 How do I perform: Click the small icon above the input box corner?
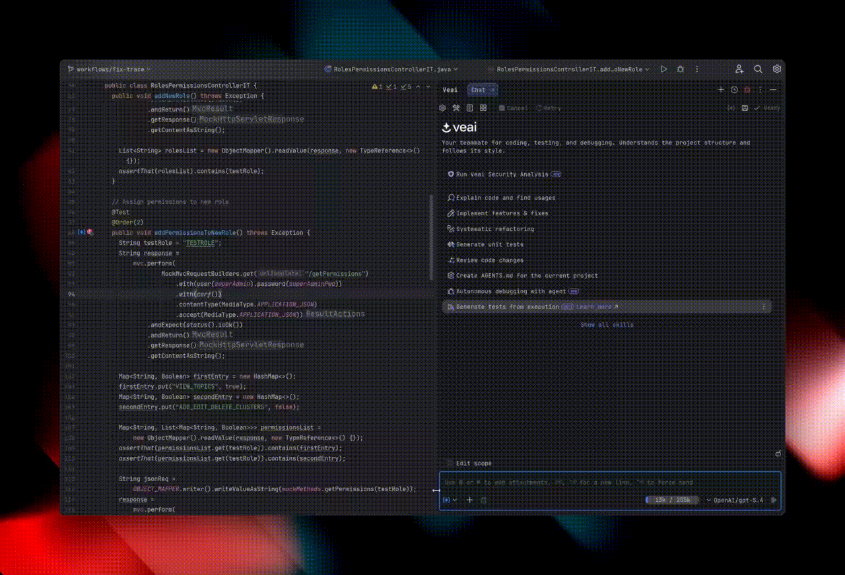tap(778, 454)
